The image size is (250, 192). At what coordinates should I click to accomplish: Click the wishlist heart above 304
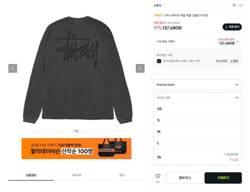click(x=158, y=176)
